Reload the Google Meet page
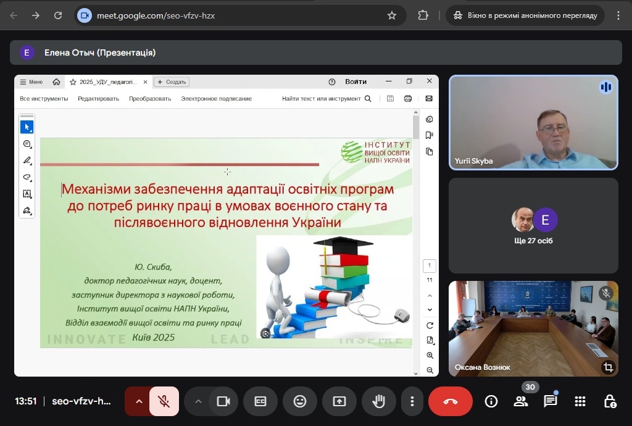This screenshot has height=426, width=632. pos(58,15)
